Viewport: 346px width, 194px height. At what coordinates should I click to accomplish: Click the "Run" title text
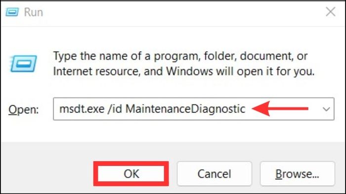click(x=33, y=12)
